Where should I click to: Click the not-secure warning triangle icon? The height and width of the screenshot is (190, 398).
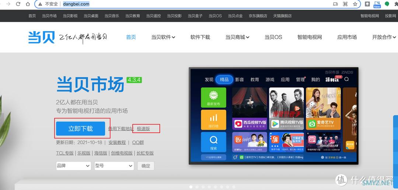[x=40, y=4]
